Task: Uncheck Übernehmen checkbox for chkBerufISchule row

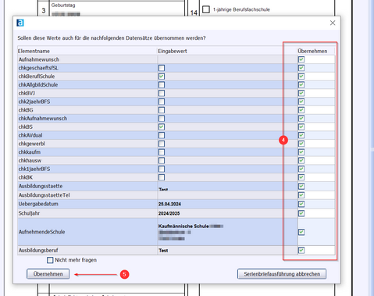Action: (301, 77)
